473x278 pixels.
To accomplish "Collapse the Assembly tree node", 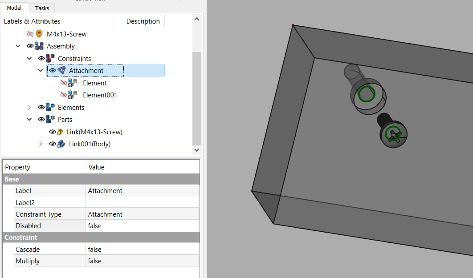I will [18, 46].
